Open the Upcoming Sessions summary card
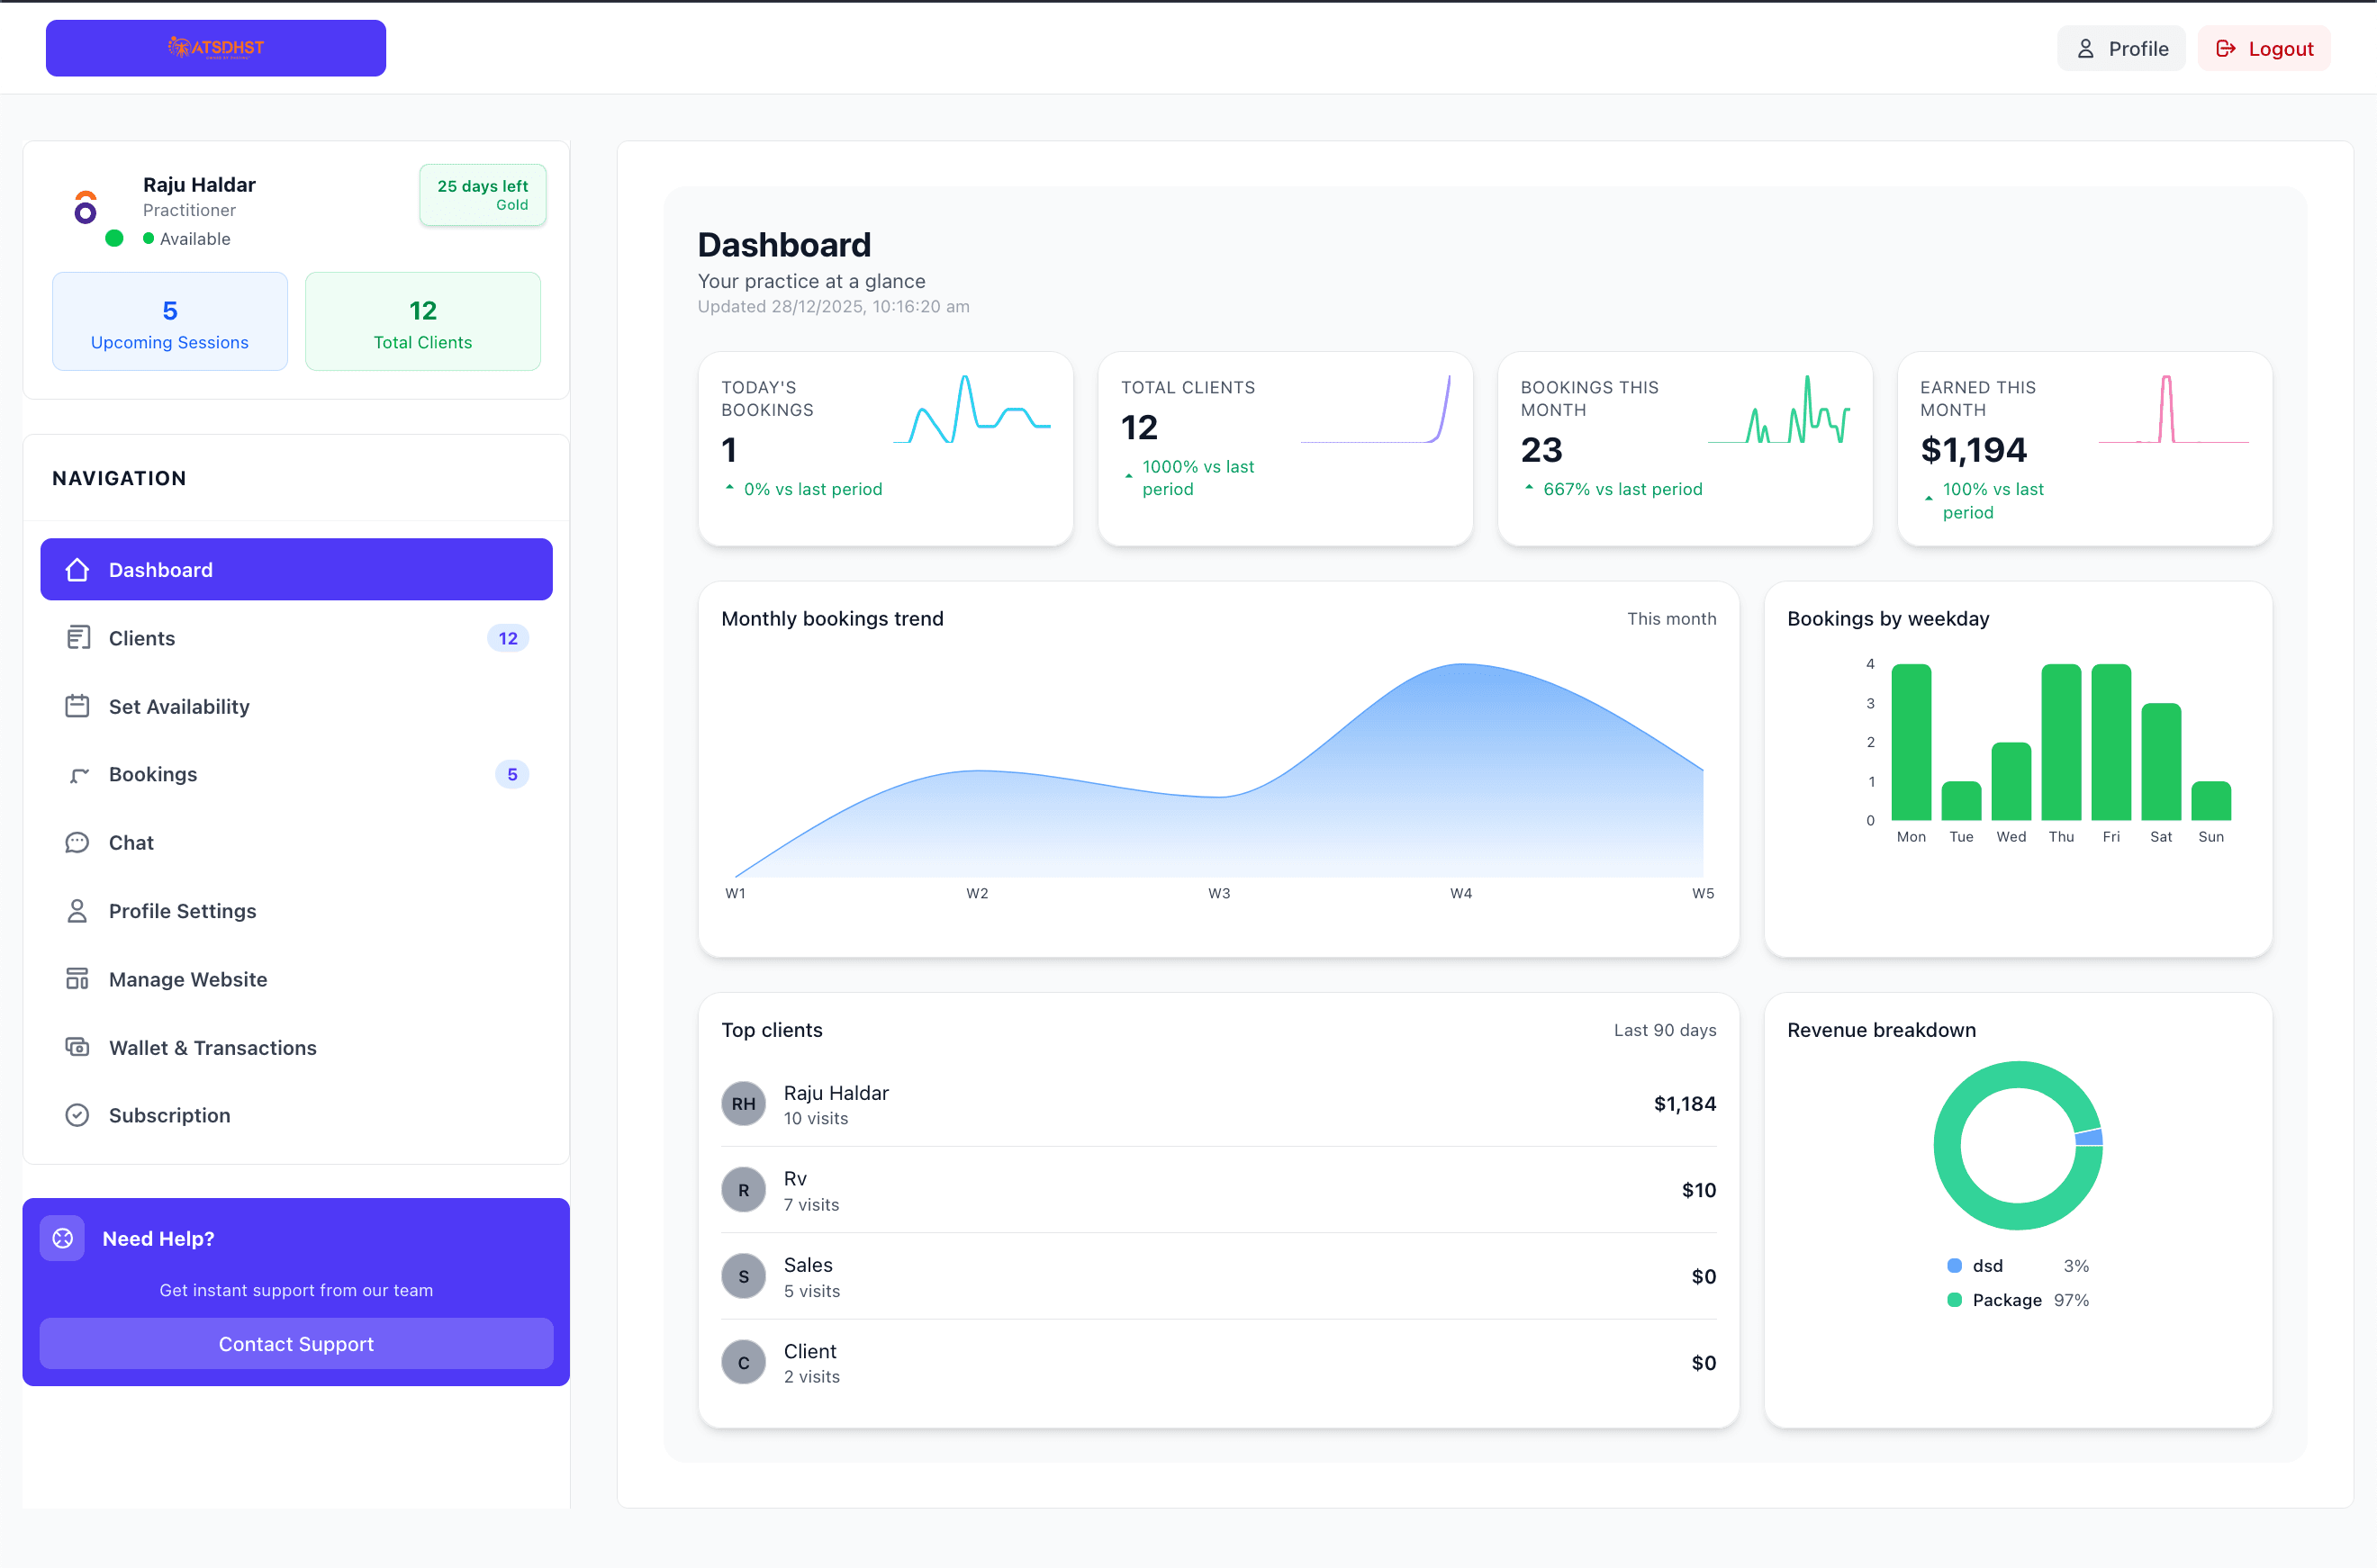2377x1568 pixels. (x=169, y=321)
